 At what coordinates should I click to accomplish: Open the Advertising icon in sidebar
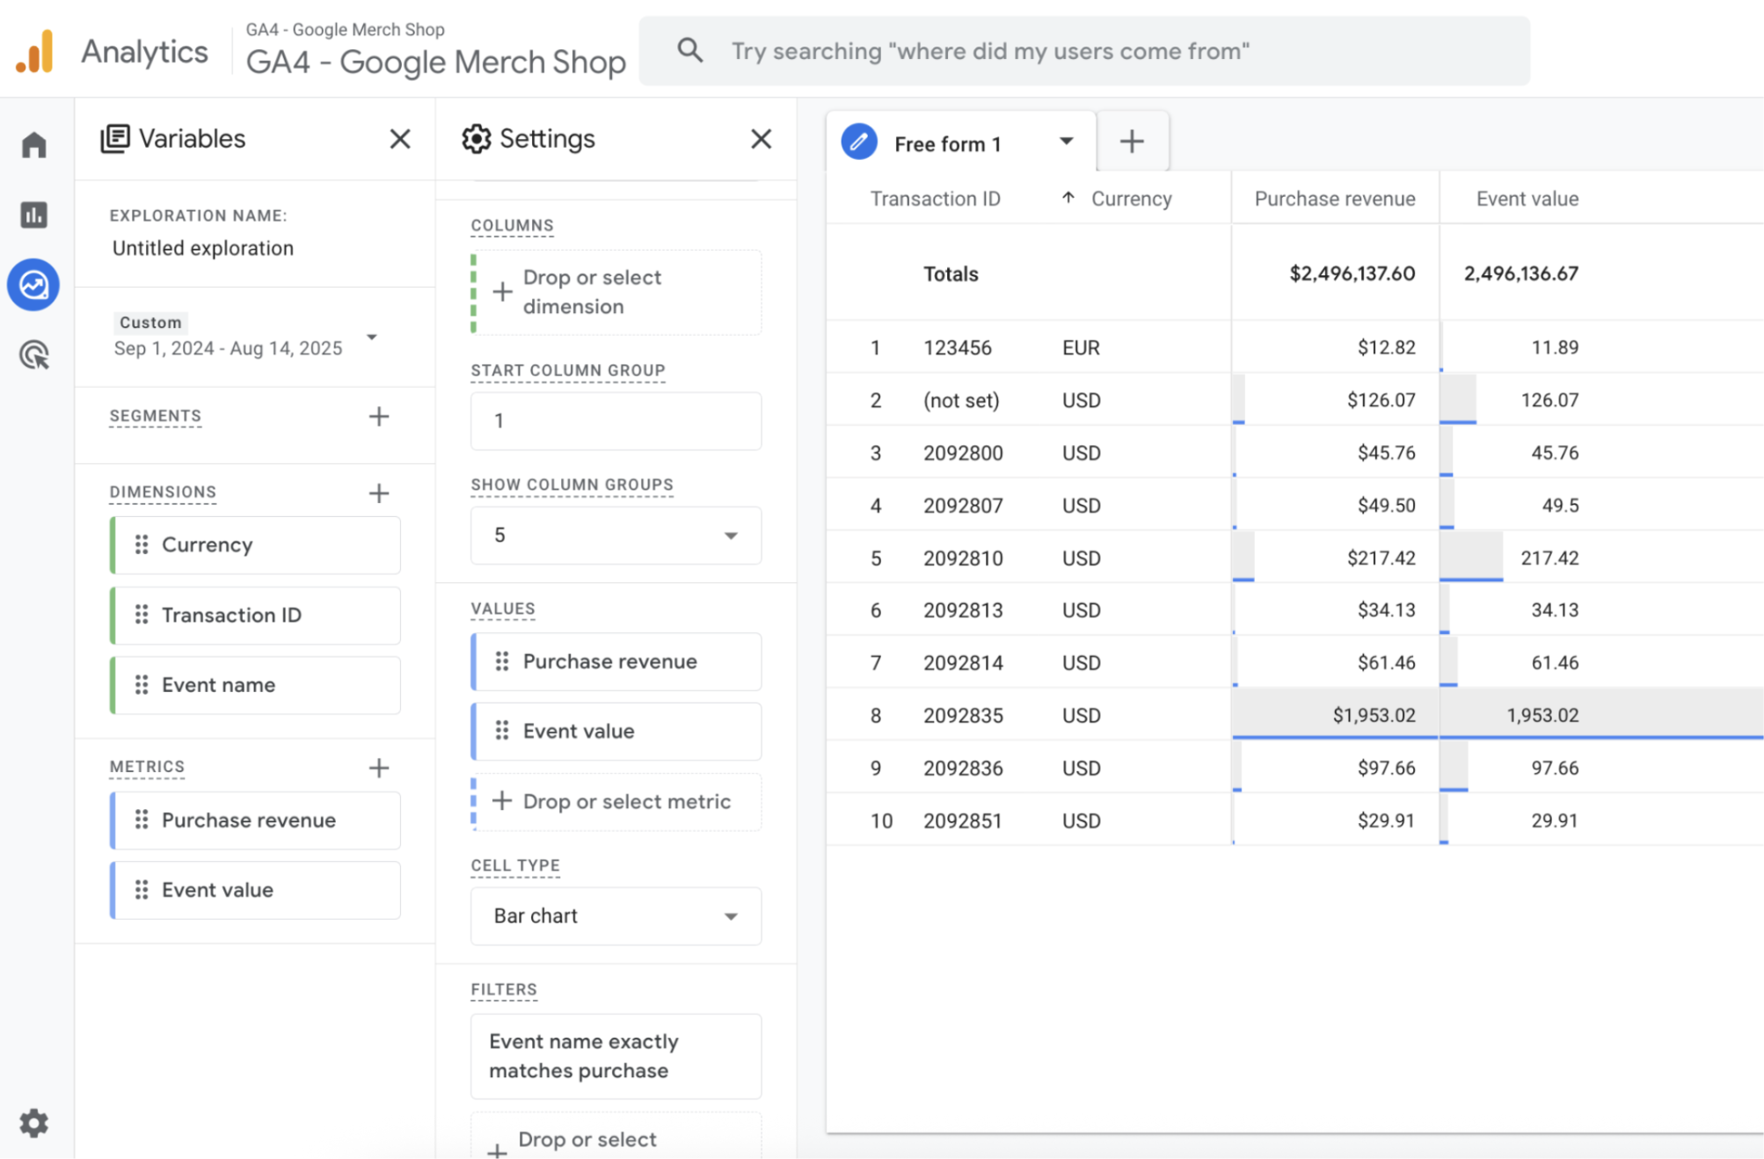click(x=33, y=355)
